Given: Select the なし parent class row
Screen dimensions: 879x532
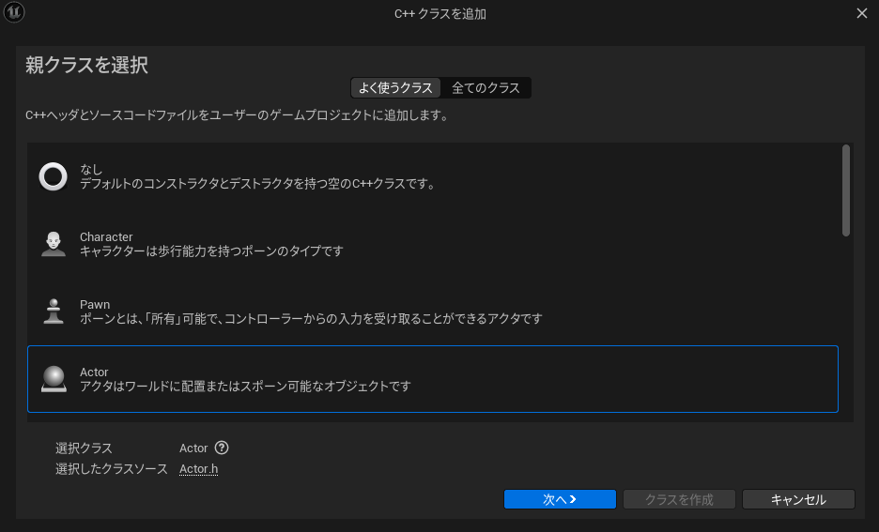Looking at the screenshot, I should click(x=433, y=176).
